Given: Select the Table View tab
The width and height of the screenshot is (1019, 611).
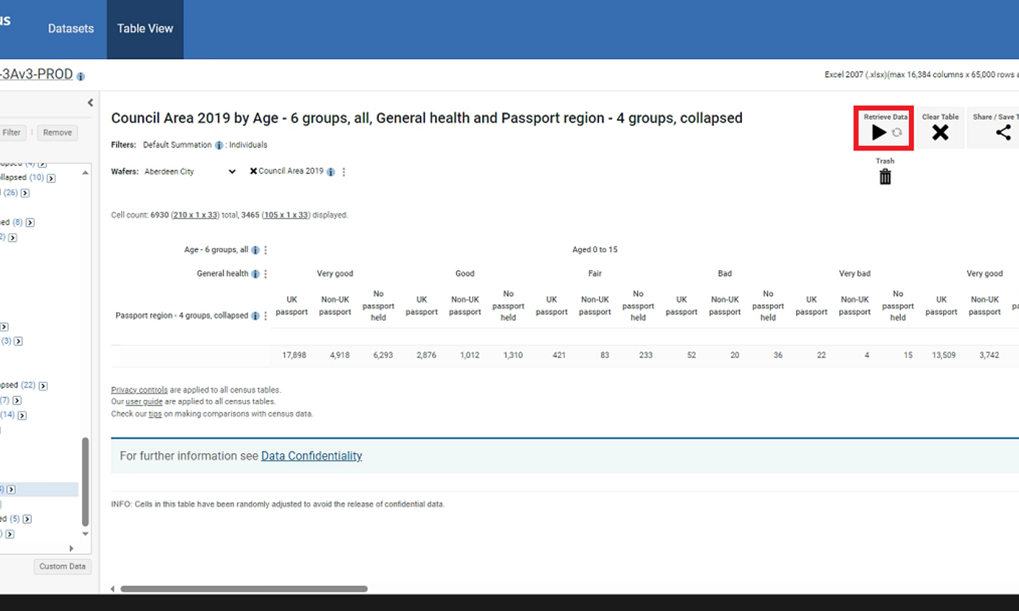Looking at the screenshot, I should pyautogui.click(x=145, y=29).
